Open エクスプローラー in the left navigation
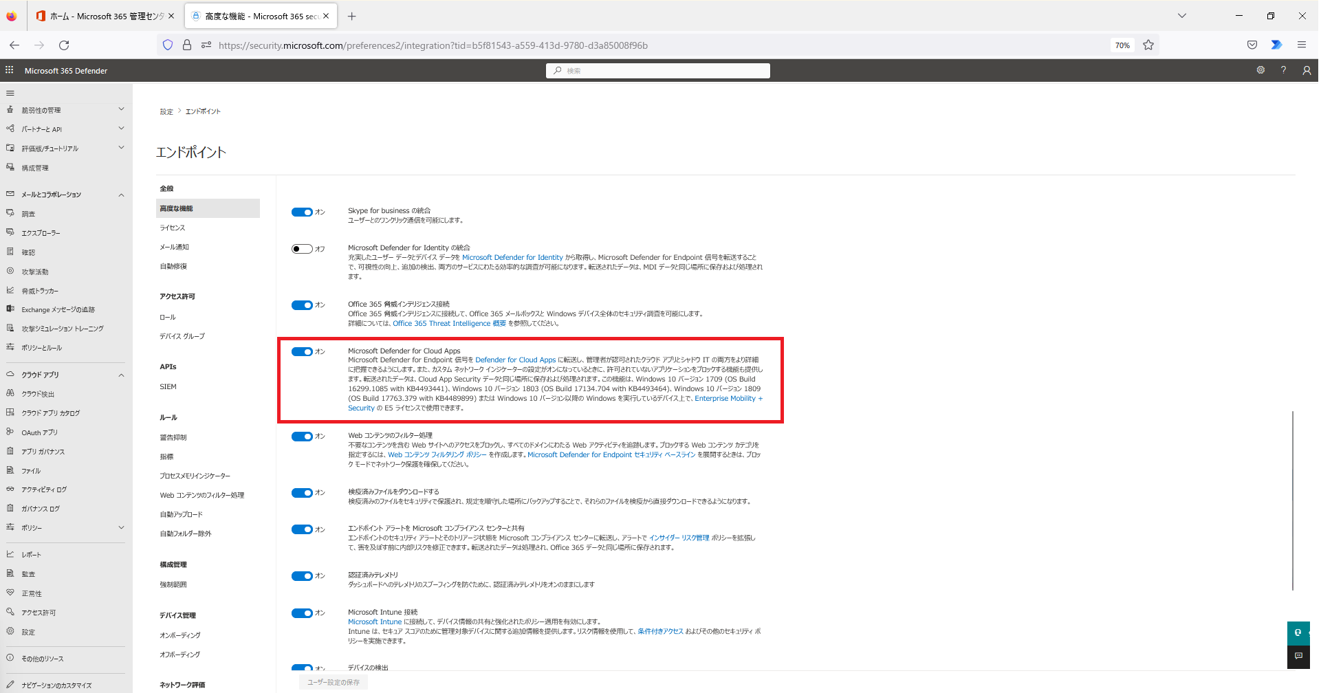 [x=41, y=233]
